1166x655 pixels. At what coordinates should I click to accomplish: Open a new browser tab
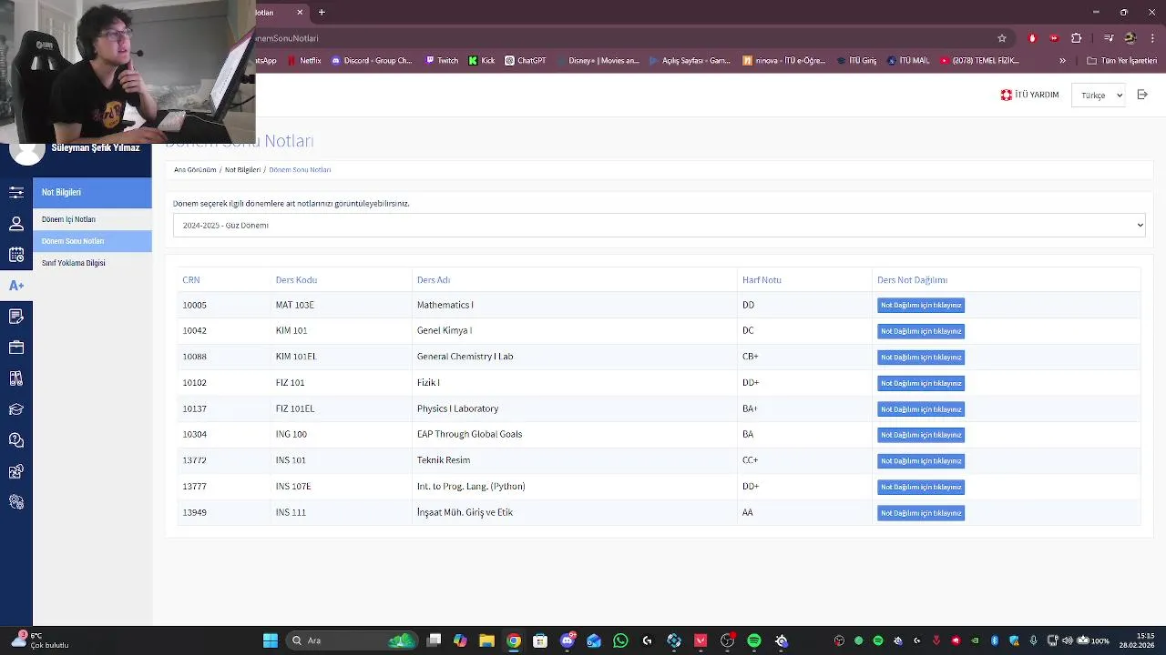point(322,13)
